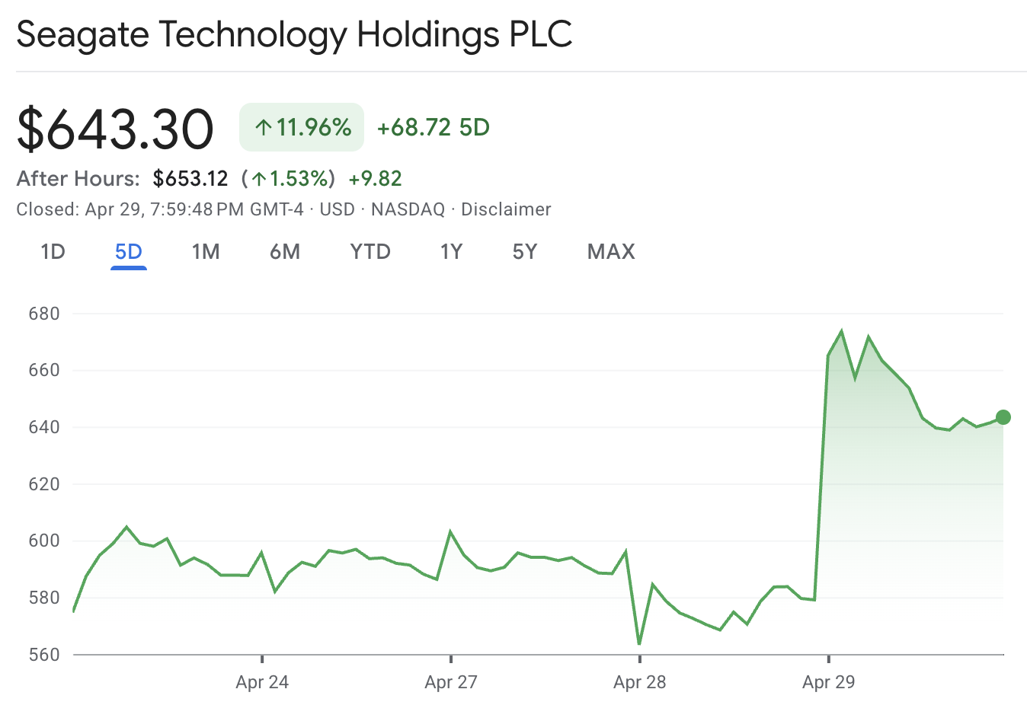
Task: Click the after-hours up arrow icon
Action: [259, 179]
